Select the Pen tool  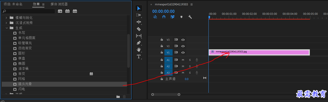(x=139, y=43)
